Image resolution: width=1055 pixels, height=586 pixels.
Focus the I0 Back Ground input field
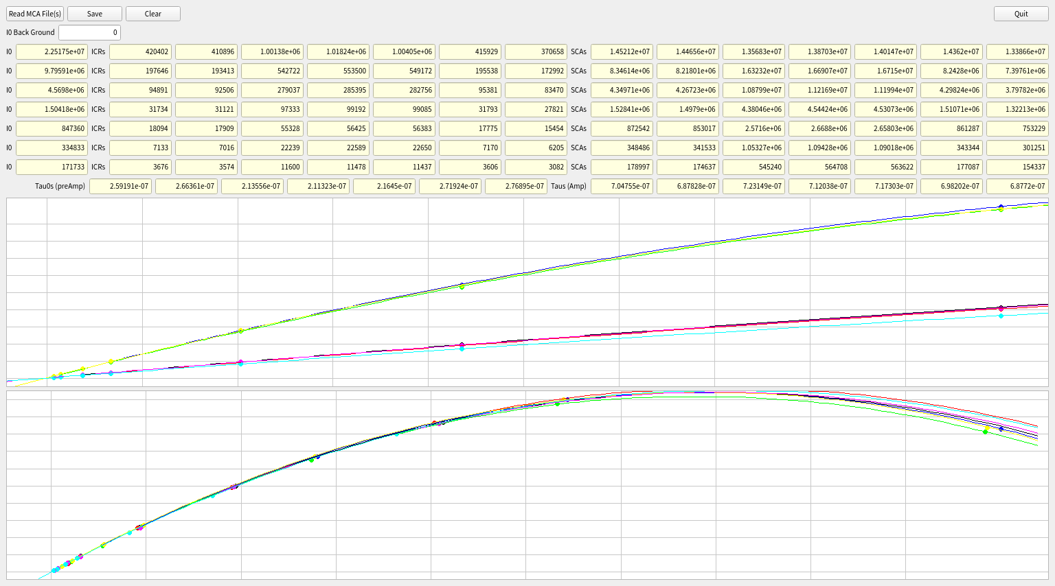pos(90,32)
